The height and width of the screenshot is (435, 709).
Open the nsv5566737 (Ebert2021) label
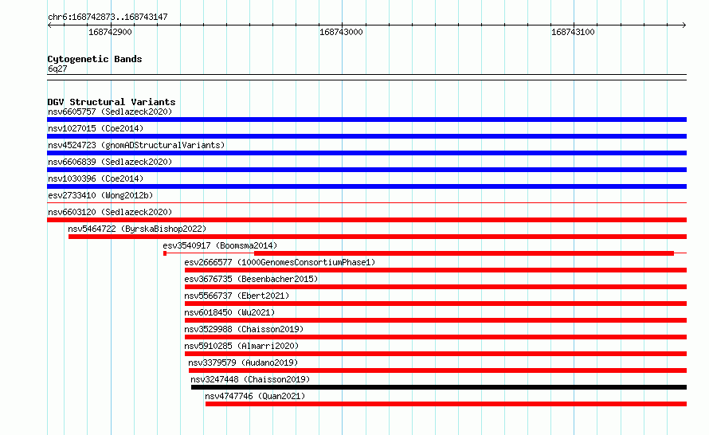point(237,296)
